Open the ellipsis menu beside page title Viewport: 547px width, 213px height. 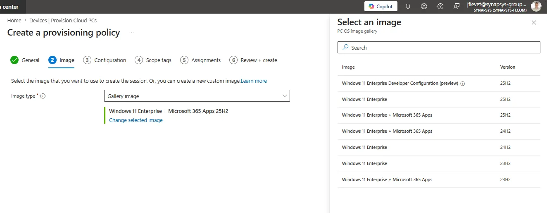(x=131, y=33)
